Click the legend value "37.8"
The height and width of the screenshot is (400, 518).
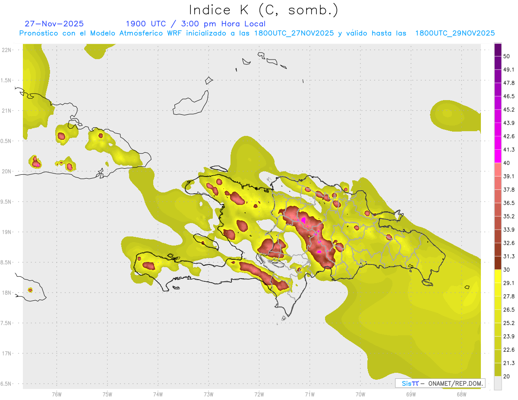509,189
